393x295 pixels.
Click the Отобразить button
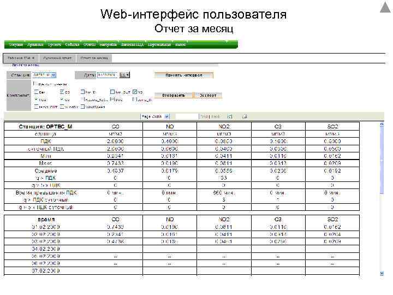174,95
